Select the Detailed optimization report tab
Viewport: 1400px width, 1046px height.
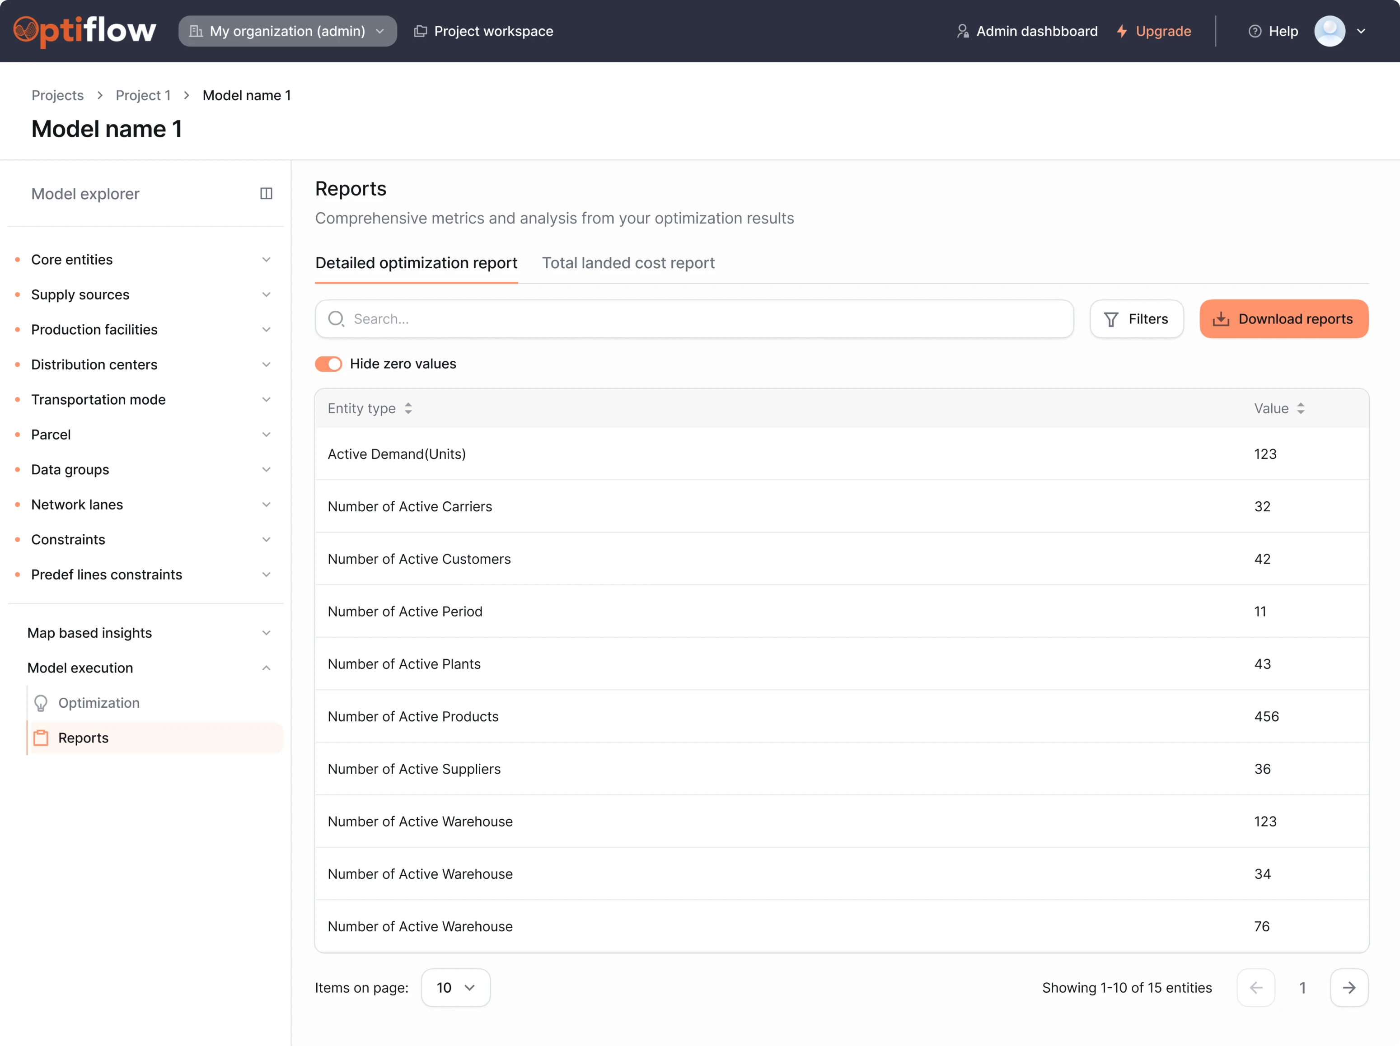[x=416, y=262]
